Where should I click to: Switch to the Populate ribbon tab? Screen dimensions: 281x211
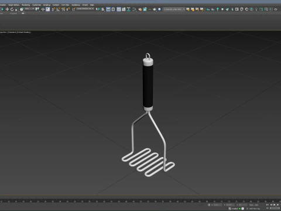13,13
